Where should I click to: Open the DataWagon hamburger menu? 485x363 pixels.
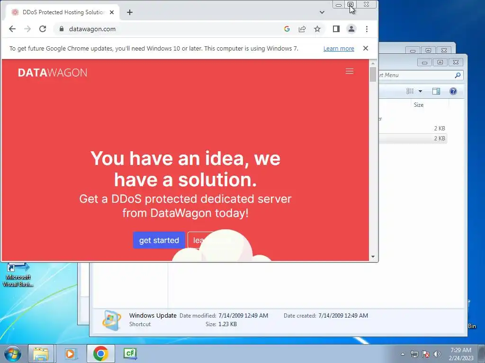pyautogui.click(x=350, y=71)
